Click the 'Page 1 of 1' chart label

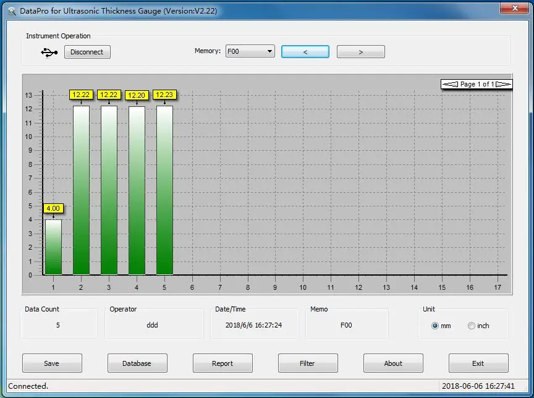pos(477,84)
